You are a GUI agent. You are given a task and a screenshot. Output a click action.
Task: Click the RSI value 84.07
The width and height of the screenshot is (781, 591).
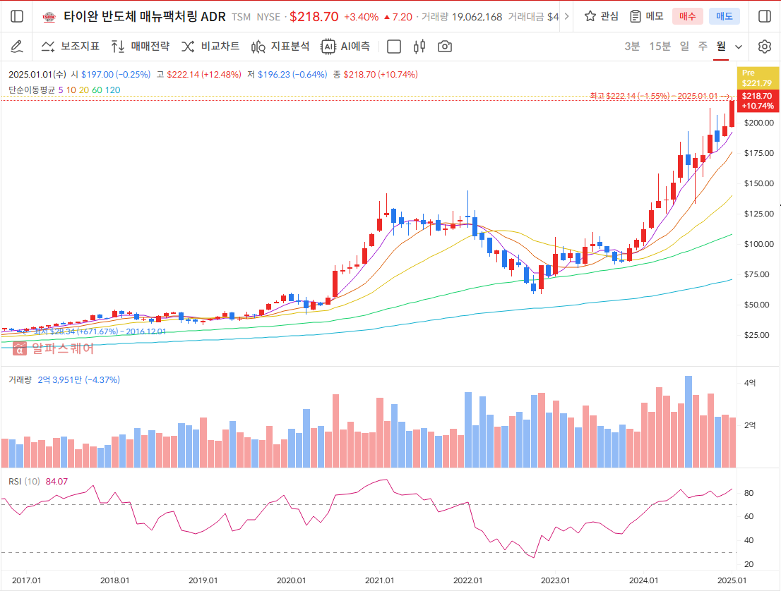56,482
